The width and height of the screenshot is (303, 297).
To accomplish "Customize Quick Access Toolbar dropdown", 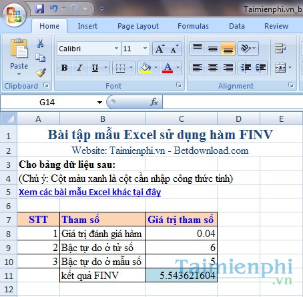I will click(x=101, y=9).
